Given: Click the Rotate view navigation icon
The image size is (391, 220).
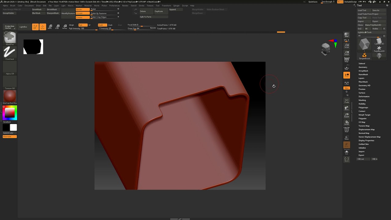Looking at the screenshot, I should tap(346, 123).
